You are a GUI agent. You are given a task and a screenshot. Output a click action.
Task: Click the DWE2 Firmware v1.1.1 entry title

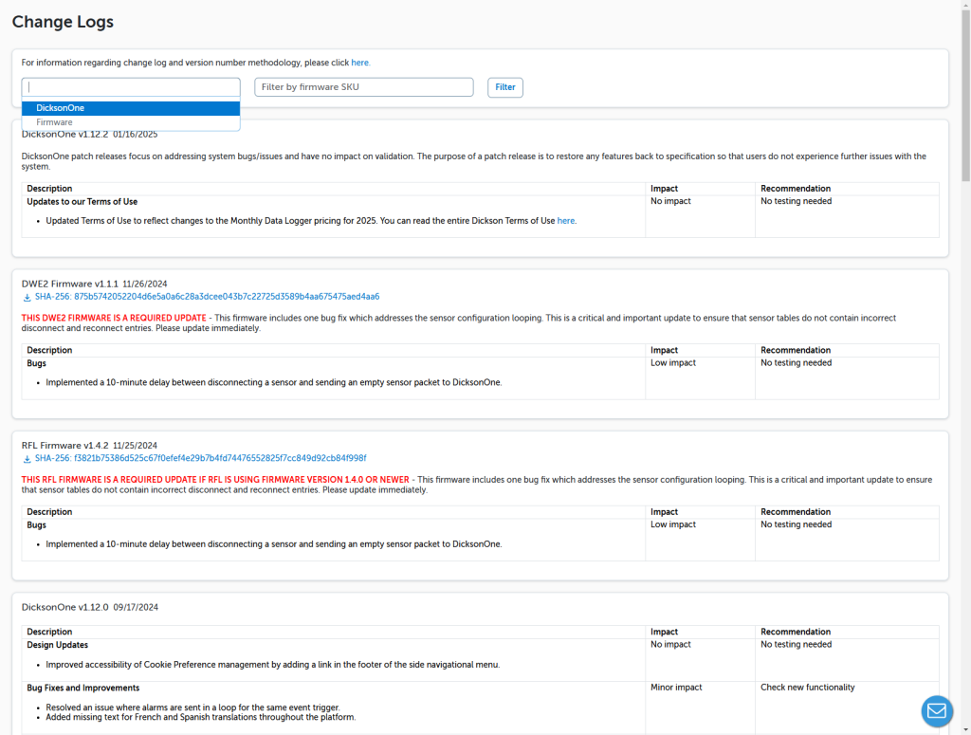tap(70, 284)
